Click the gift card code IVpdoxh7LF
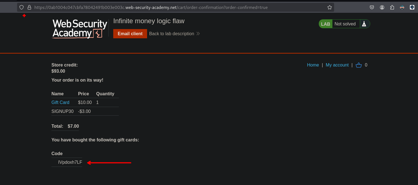This screenshot has height=185, width=418. [70, 162]
